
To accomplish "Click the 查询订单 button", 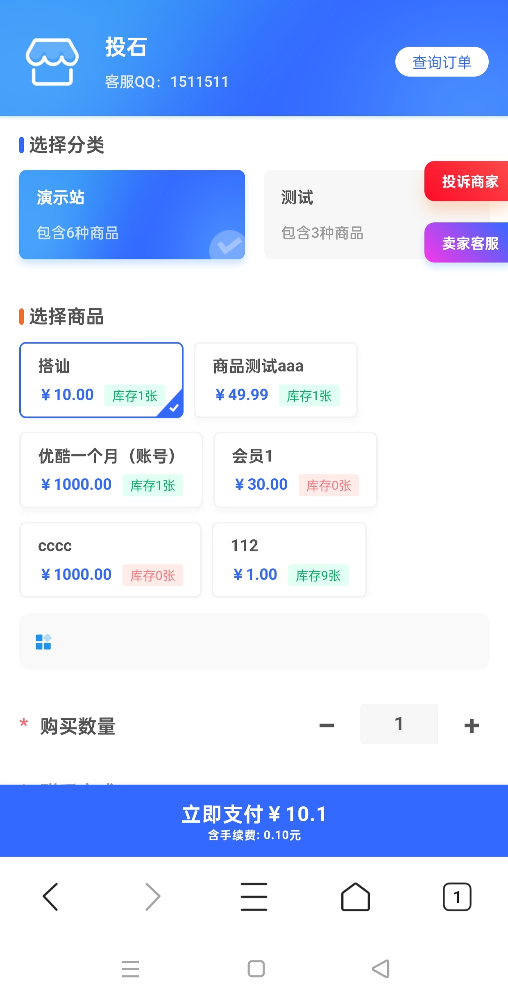I will (x=442, y=62).
